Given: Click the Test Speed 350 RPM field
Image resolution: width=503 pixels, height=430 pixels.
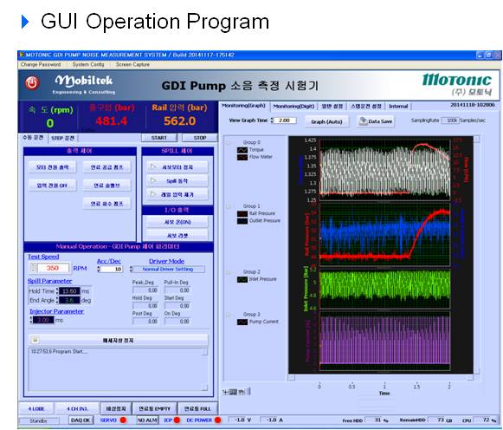Looking at the screenshot, I should 53,268.
